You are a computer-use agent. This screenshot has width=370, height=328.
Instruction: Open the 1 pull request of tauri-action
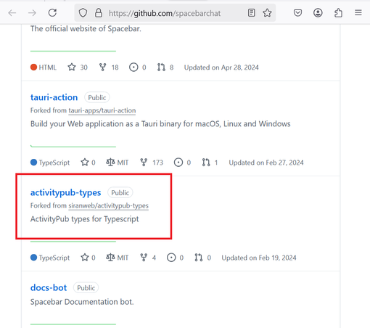pos(210,163)
